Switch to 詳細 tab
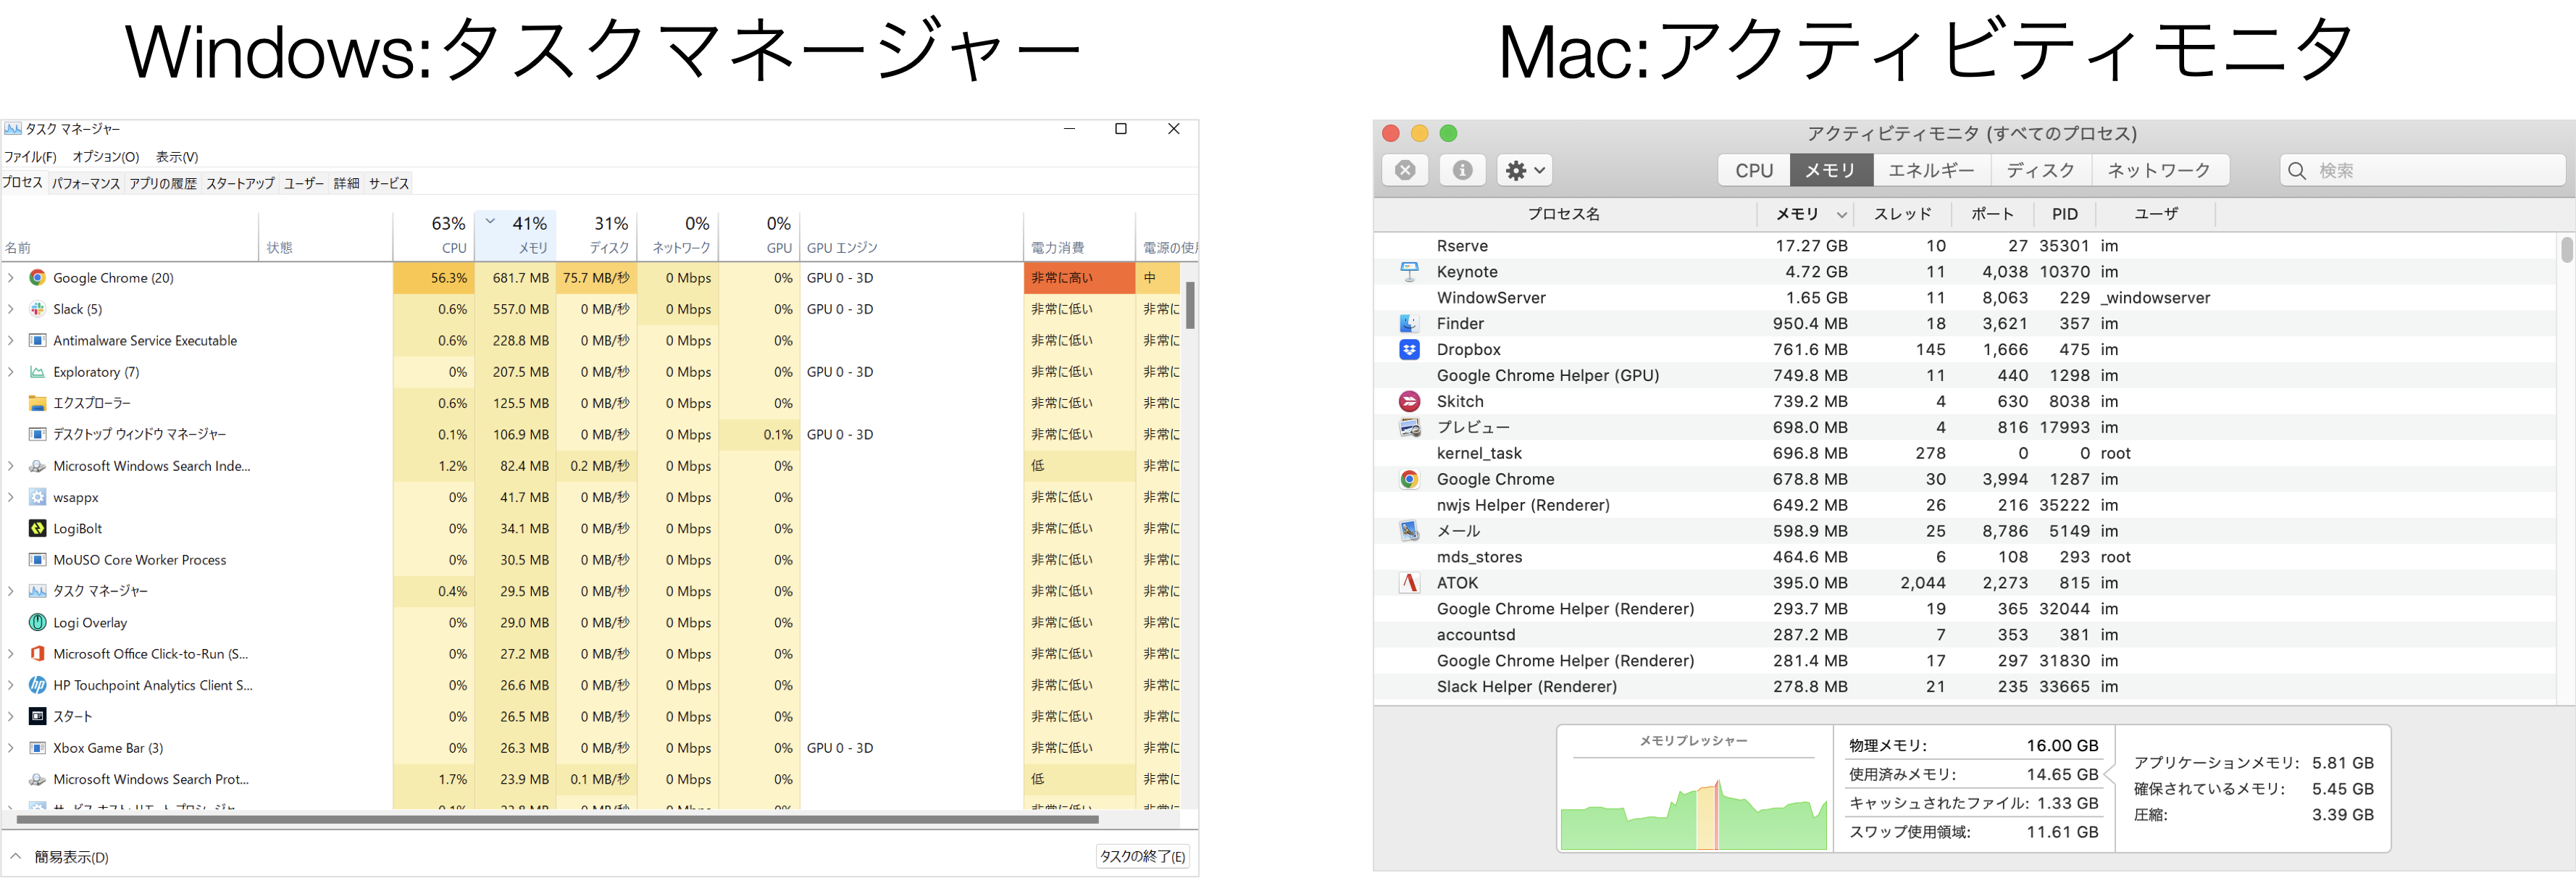Viewport: 2576px width, 878px height. tap(346, 183)
